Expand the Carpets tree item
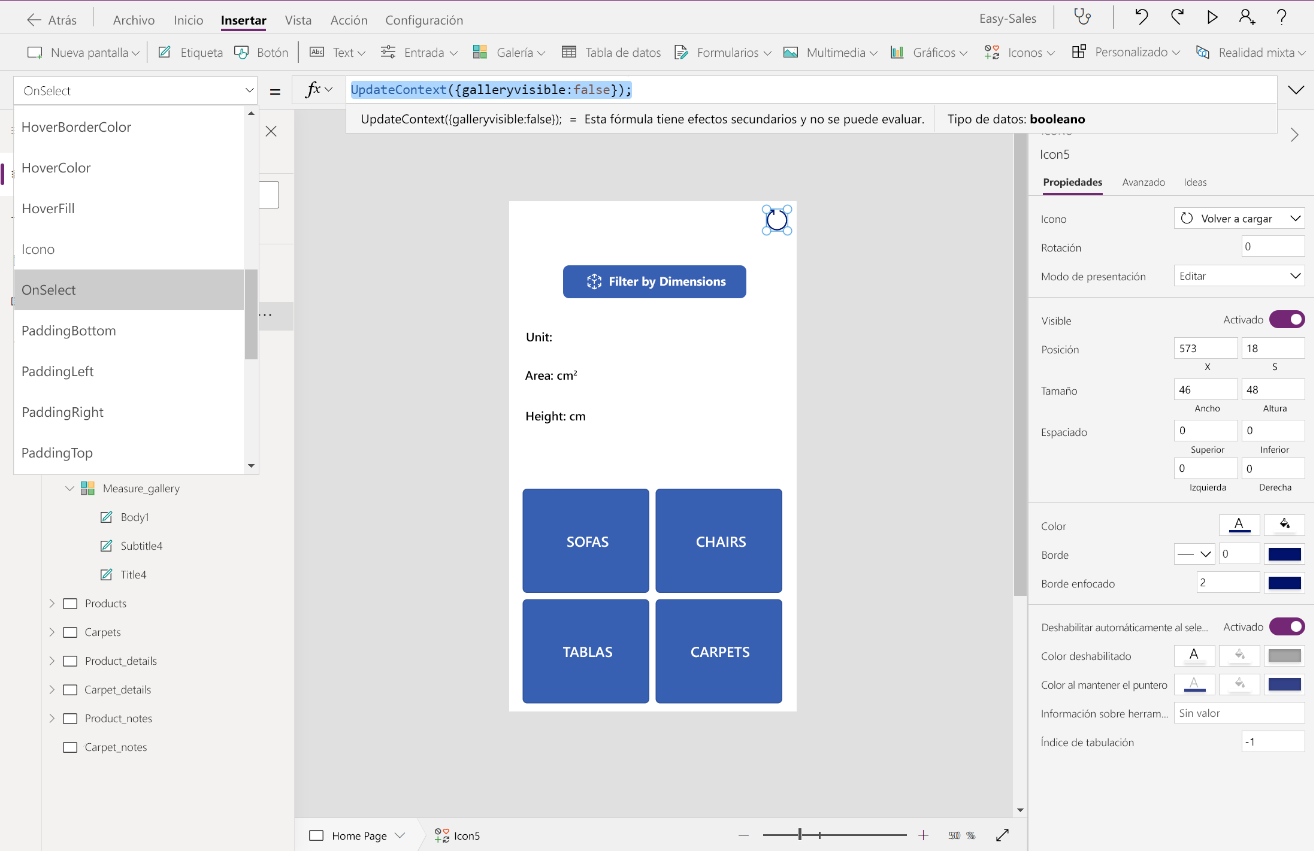Screen dimensions: 1316x851 pyautogui.click(x=50, y=632)
